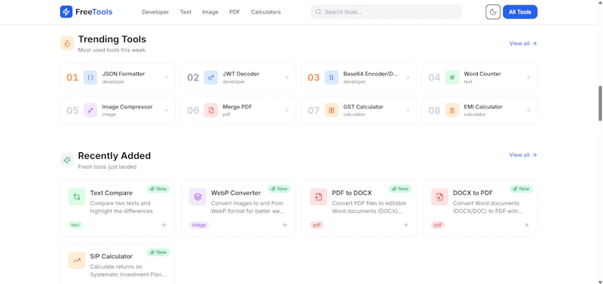Click the arrow on Merge PDF card

[286, 110]
